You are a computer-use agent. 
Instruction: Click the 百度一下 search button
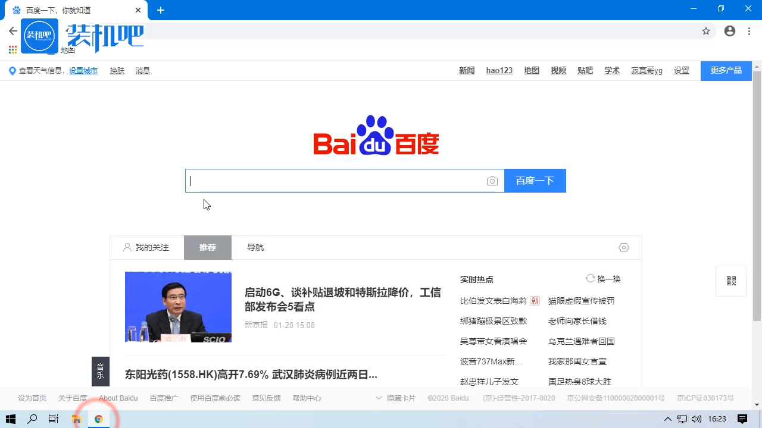click(535, 180)
